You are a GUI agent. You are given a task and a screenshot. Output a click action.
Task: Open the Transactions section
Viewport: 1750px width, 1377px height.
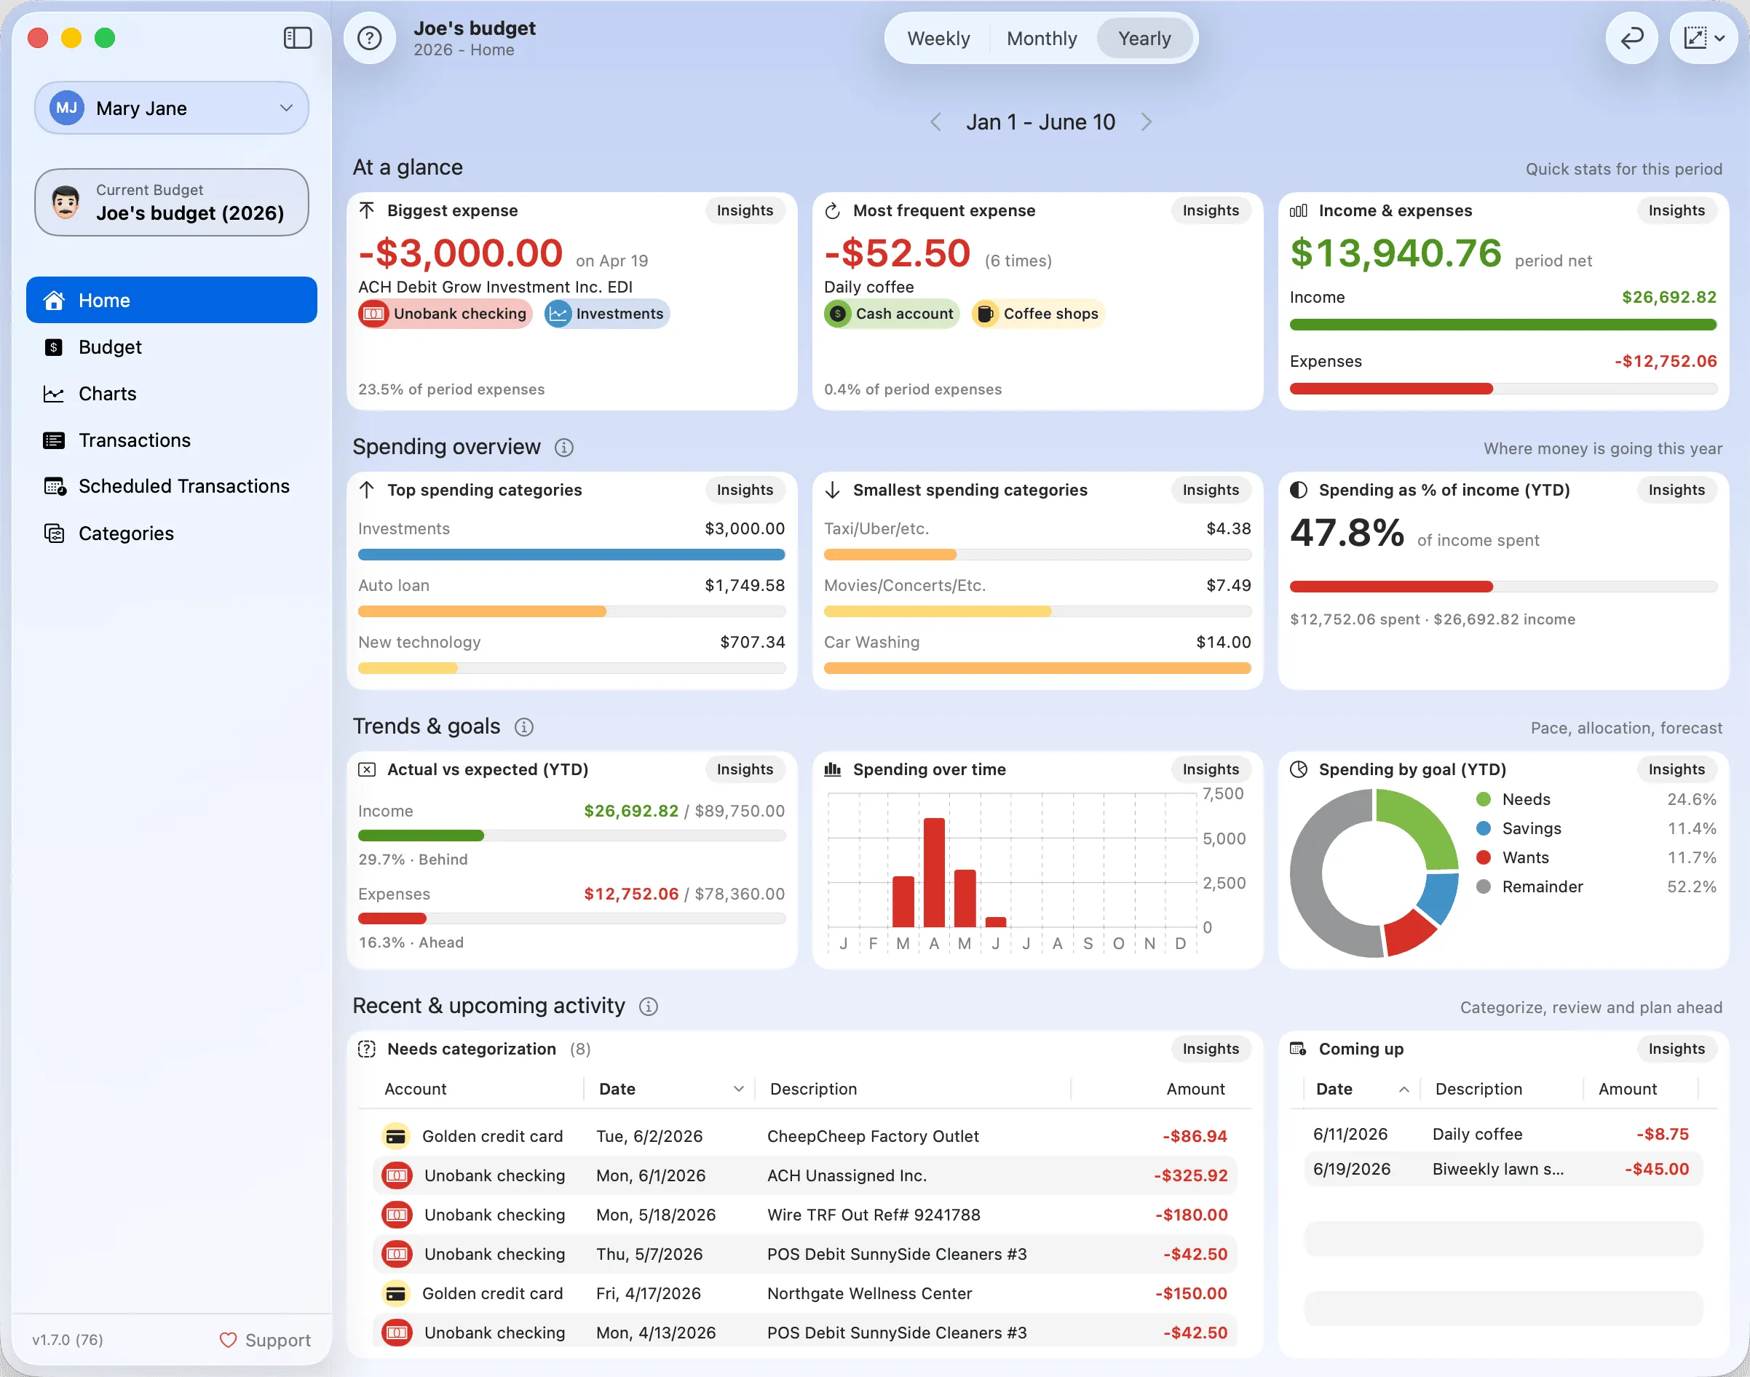[x=172, y=440]
